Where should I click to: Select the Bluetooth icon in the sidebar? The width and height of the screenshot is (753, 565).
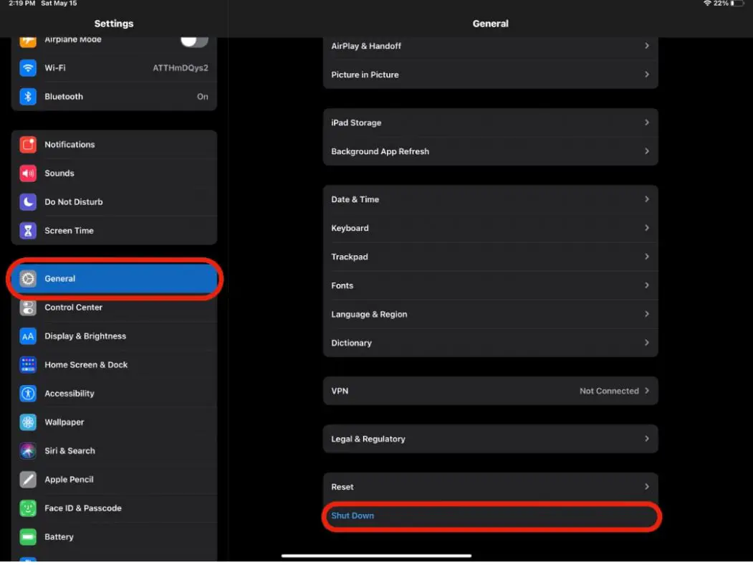coord(27,96)
